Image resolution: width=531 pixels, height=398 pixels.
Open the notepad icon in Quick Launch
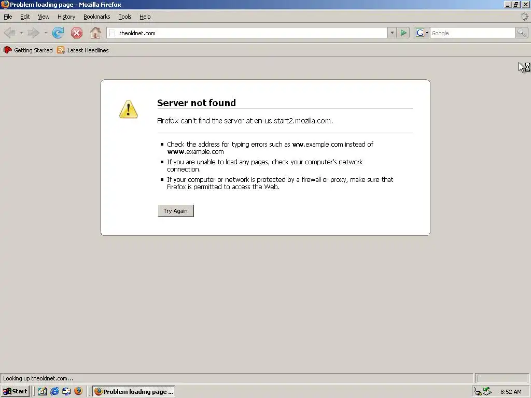pos(43,392)
